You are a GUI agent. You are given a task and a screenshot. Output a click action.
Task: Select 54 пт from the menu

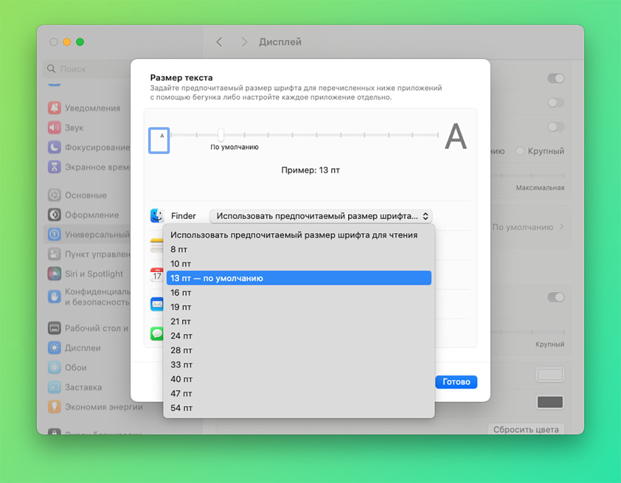(x=299, y=408)
